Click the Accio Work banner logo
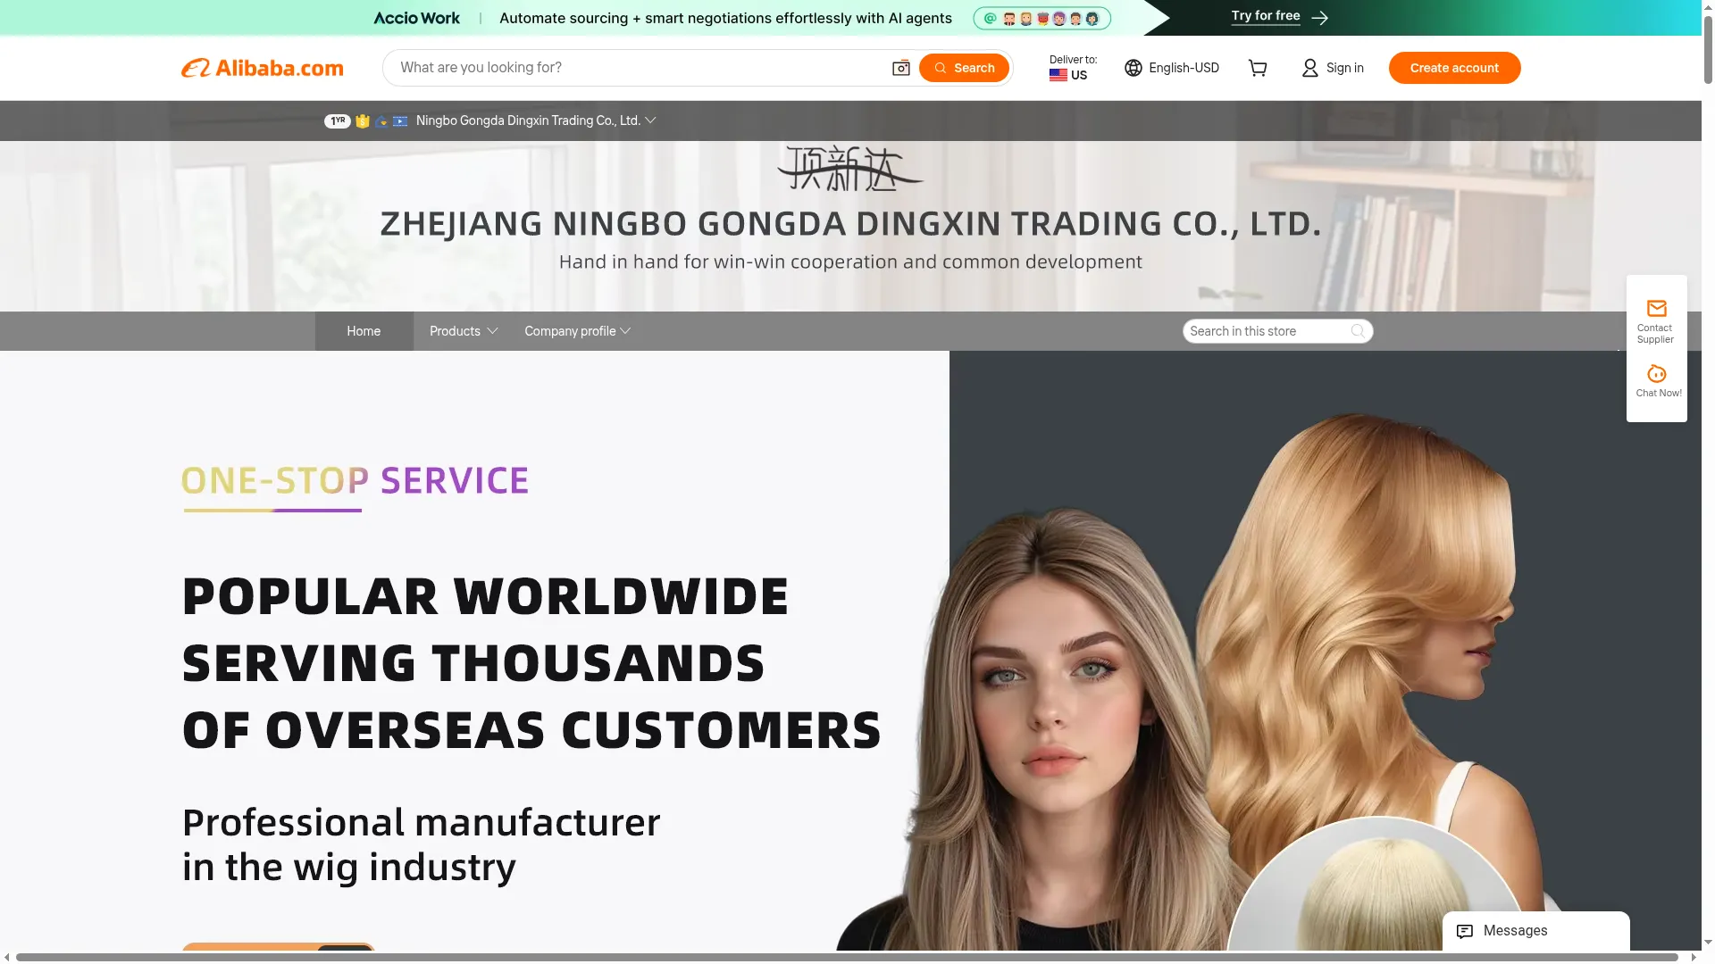 click(x=416, y=18)
